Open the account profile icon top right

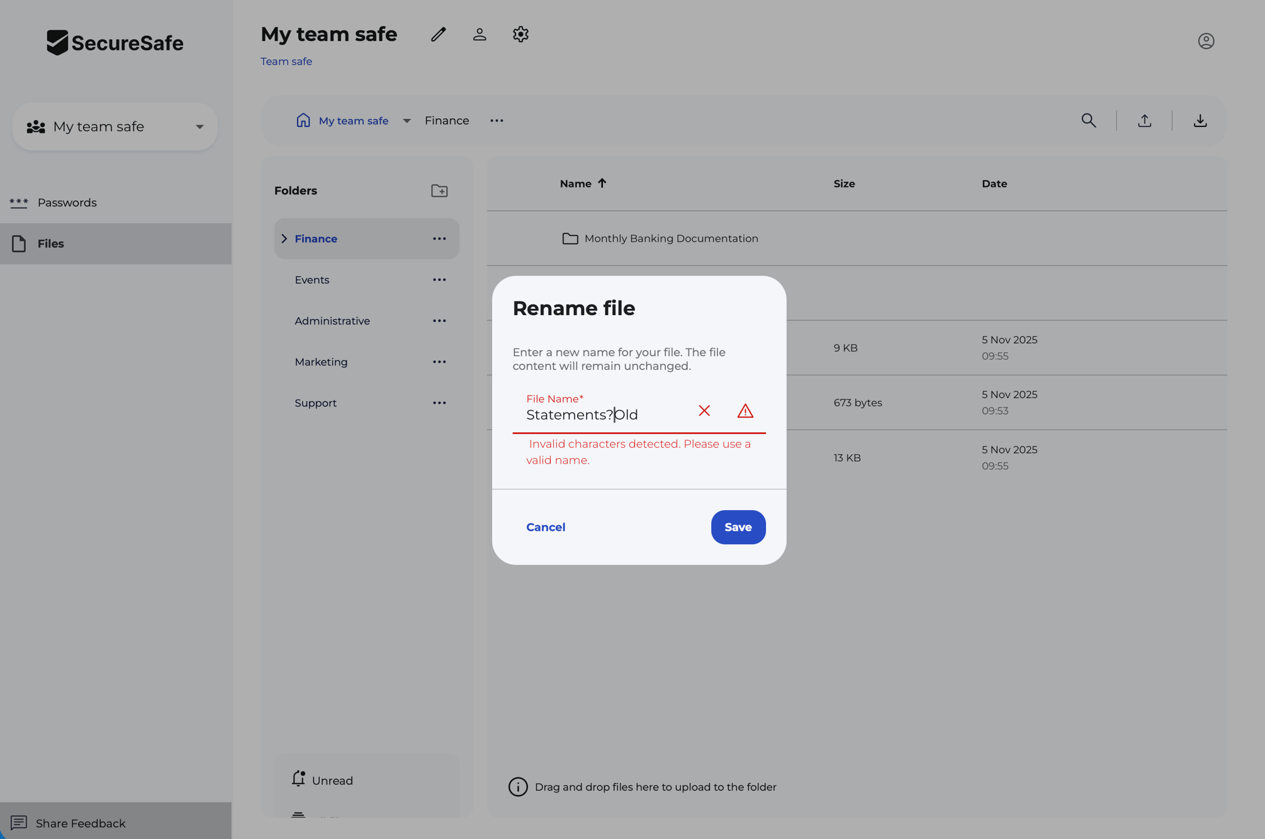coord(1206,41)
